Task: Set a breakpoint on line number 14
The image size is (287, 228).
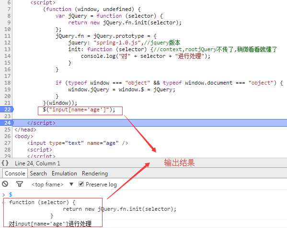Action: point(7,56)
